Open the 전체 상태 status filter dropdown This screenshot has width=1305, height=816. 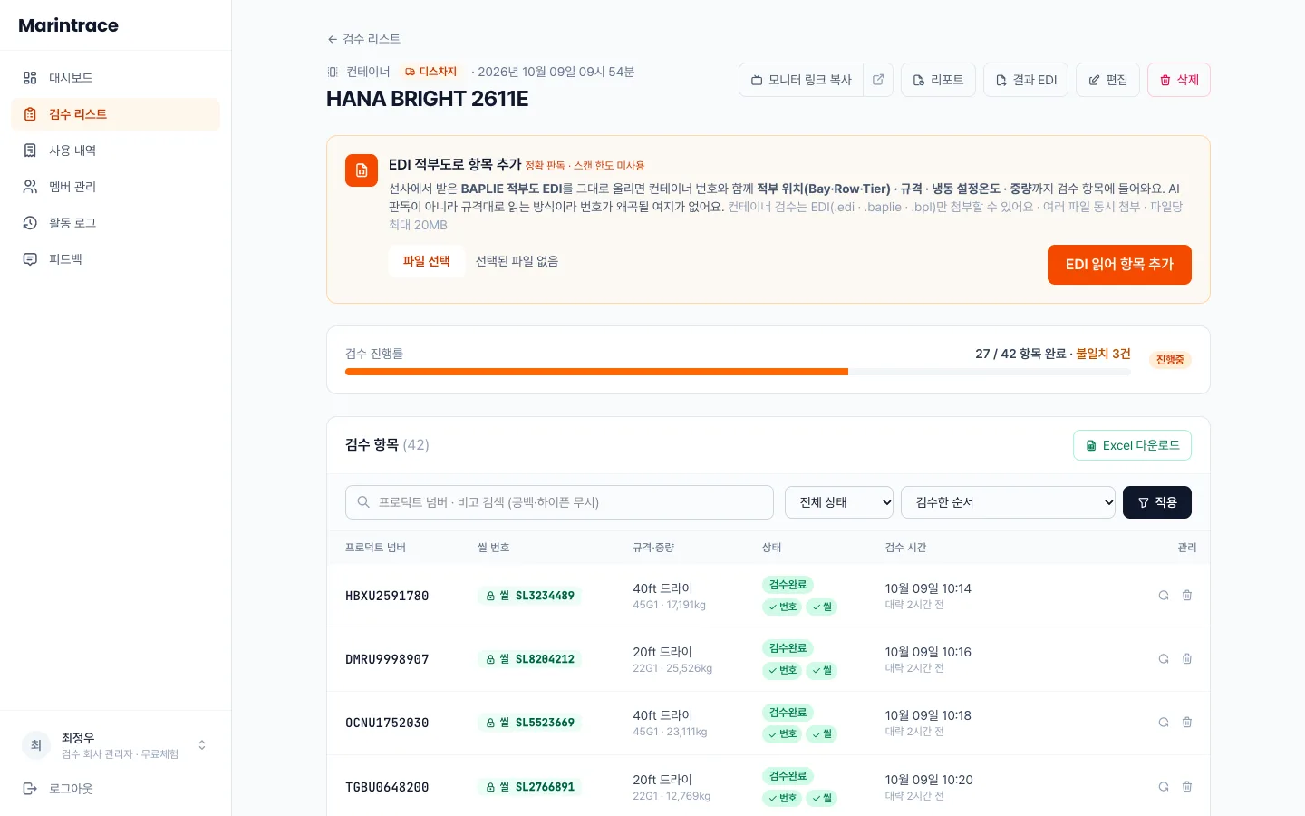click(839, 502)
